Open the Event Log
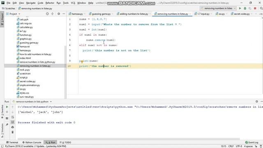Screen dimensions: 263x148 coord(252,142)
